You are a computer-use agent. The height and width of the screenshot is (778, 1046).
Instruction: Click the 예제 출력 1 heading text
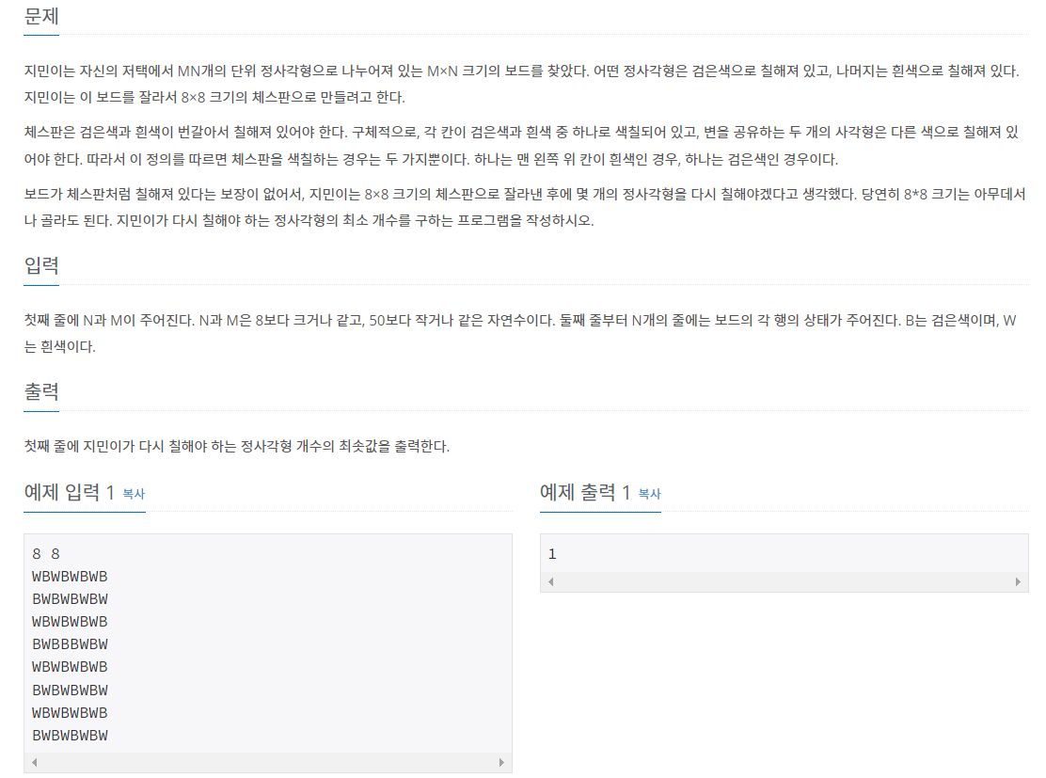[x=585, y=492]
